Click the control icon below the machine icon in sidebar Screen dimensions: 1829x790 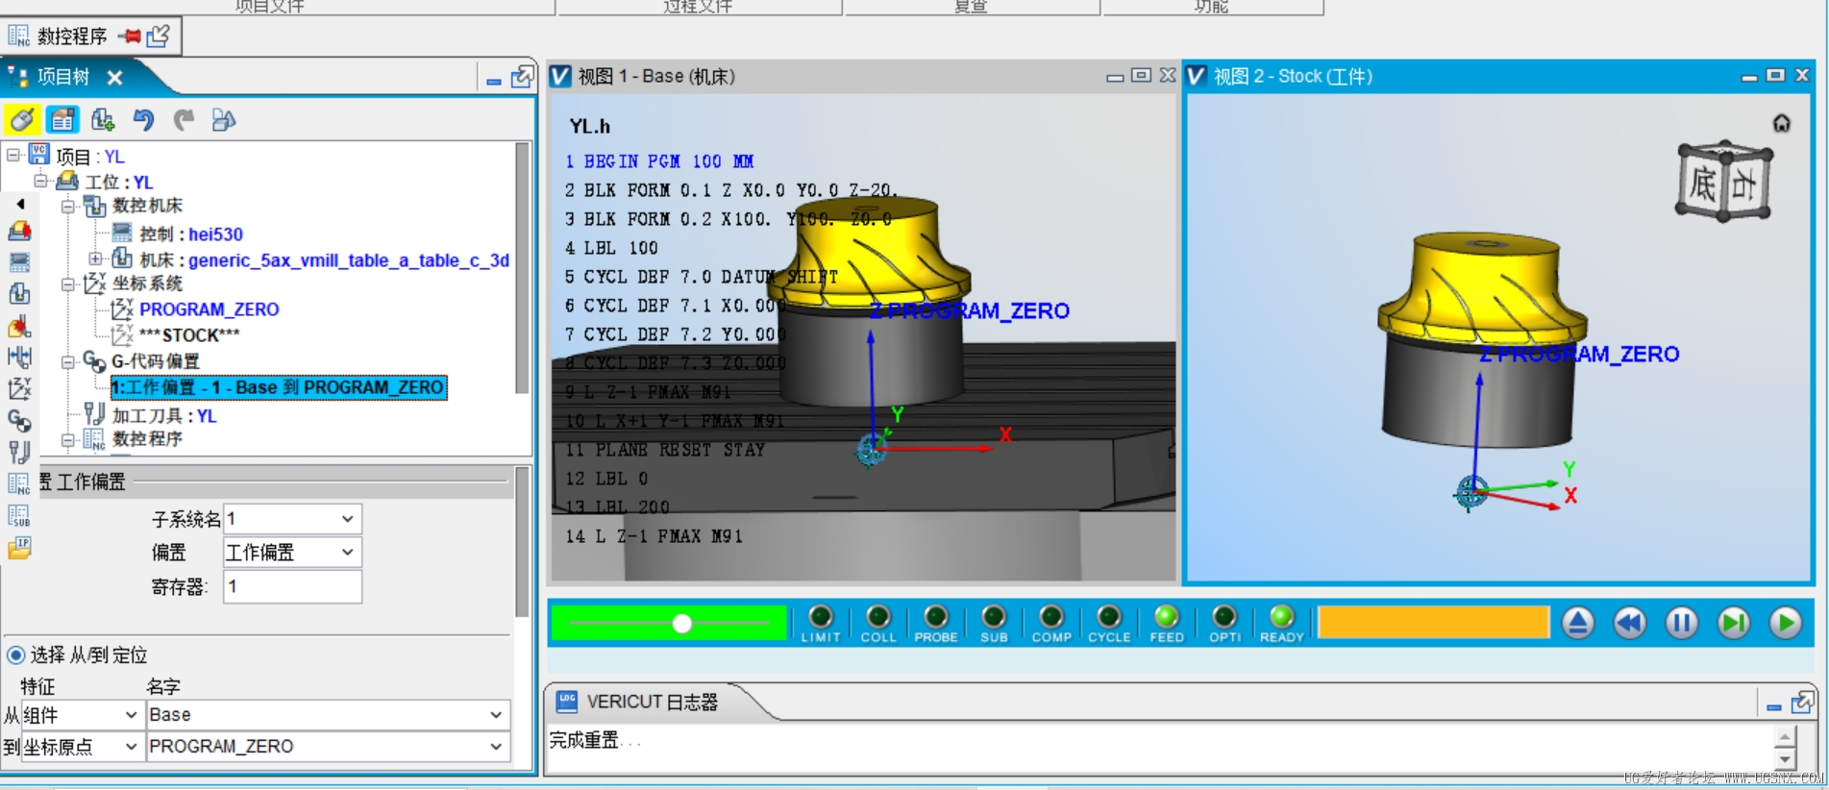pos(19,262)
